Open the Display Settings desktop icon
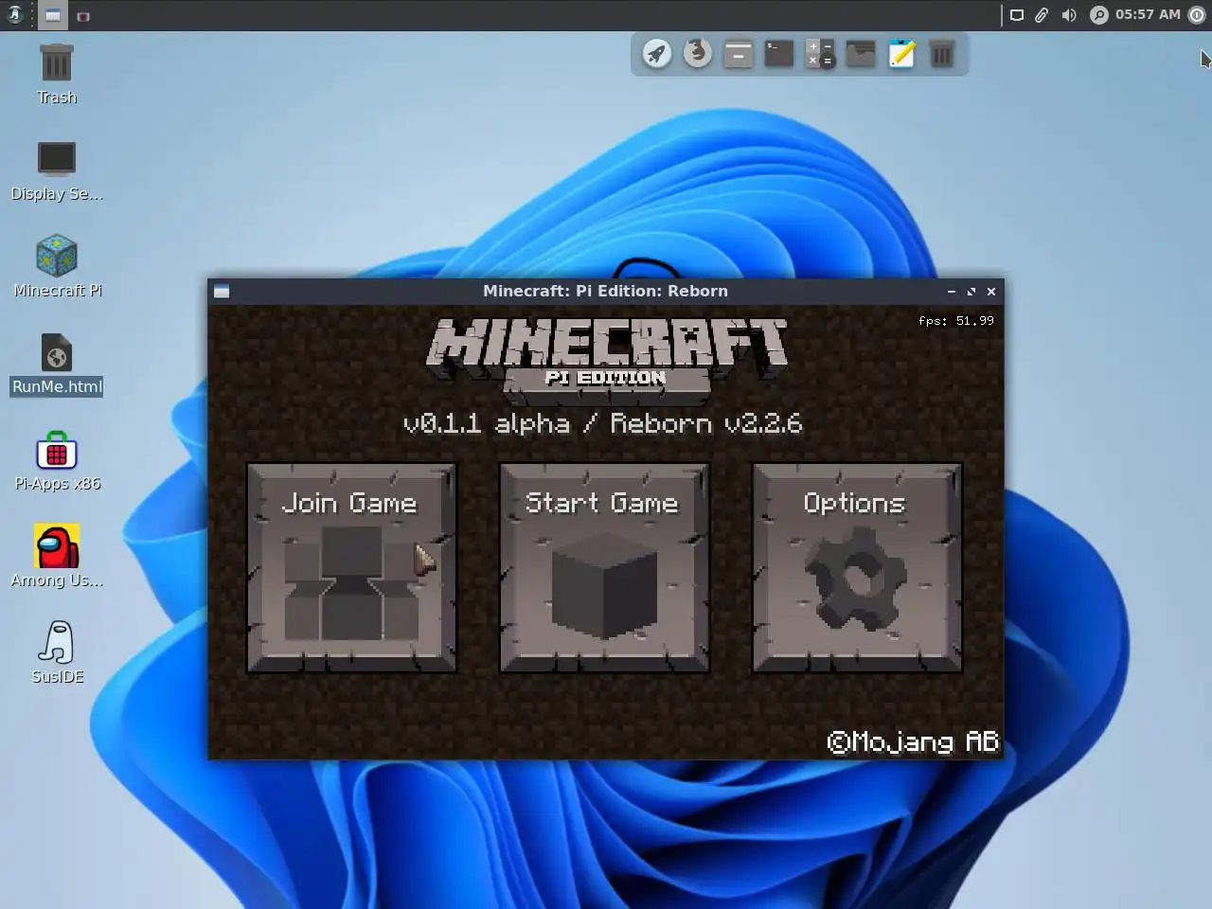Screen dimensions: 1212x909 pyautogui.click(x=57, y=171)
